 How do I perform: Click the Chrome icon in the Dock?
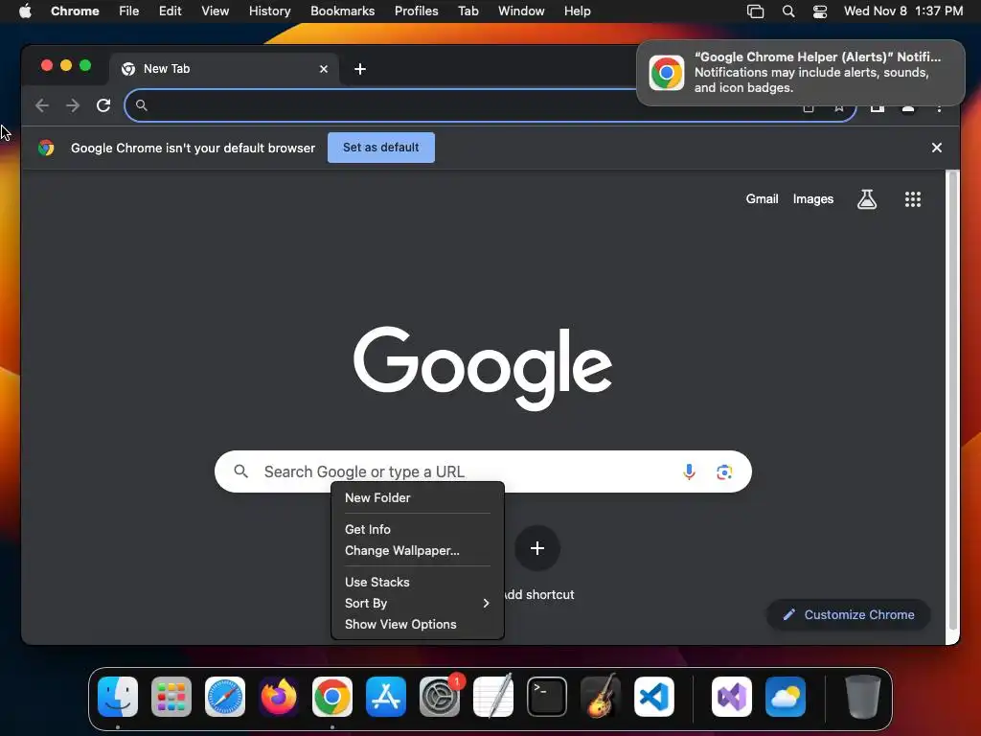[x=332, y=697]
